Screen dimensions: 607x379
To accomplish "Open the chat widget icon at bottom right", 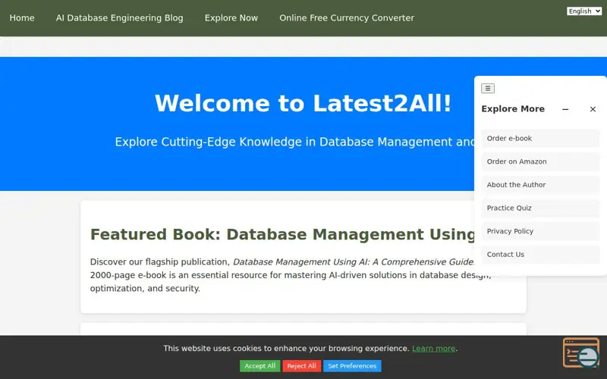I will coord(581,352).
